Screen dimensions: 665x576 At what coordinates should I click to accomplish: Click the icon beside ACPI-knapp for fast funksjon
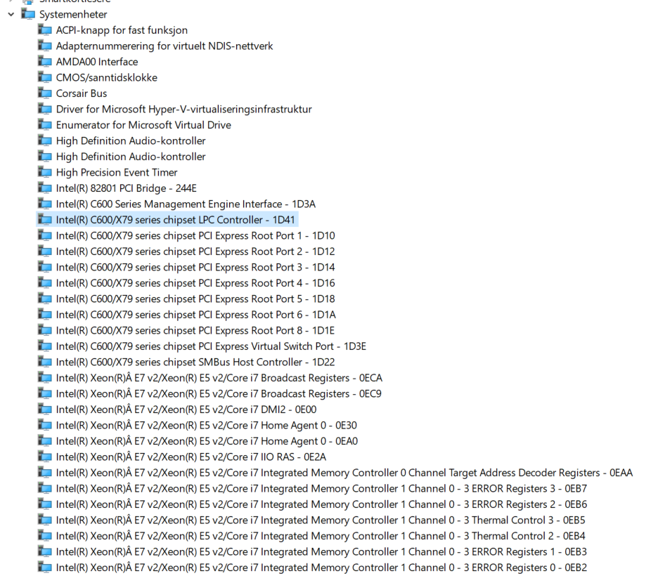point(45,30)
